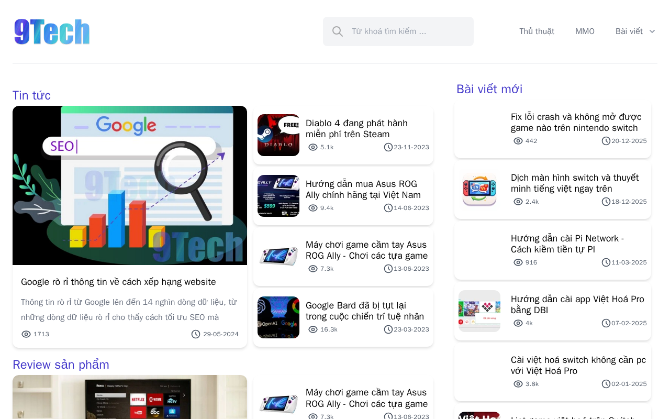This screenshot has height=419, width=670.
Task: Click the clock icon beside 18-12-2025
Action: click(606, 202)
